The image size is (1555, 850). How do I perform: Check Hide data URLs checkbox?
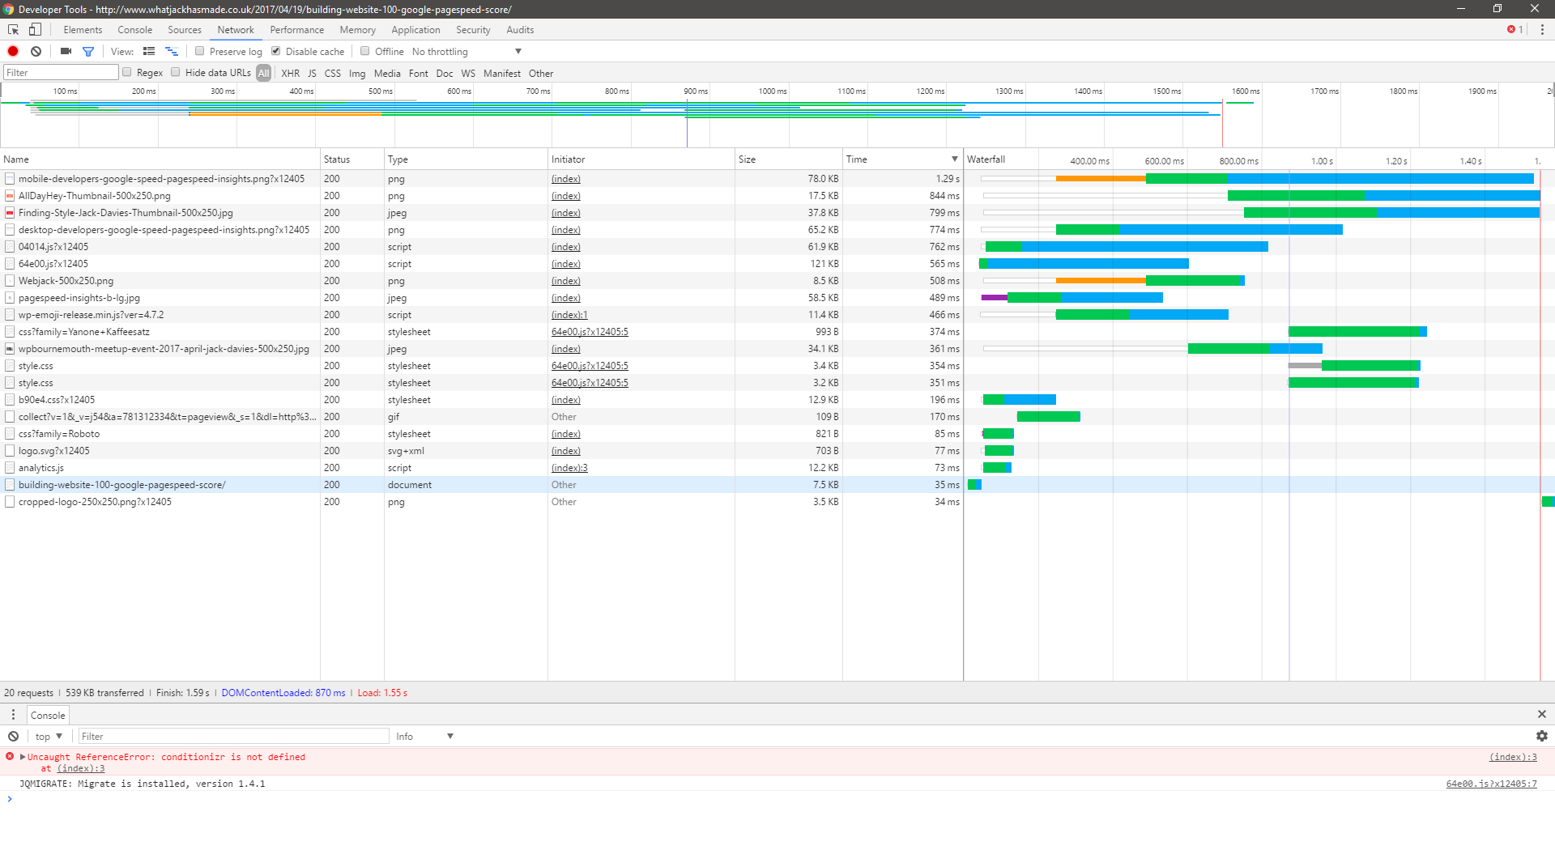175,72
